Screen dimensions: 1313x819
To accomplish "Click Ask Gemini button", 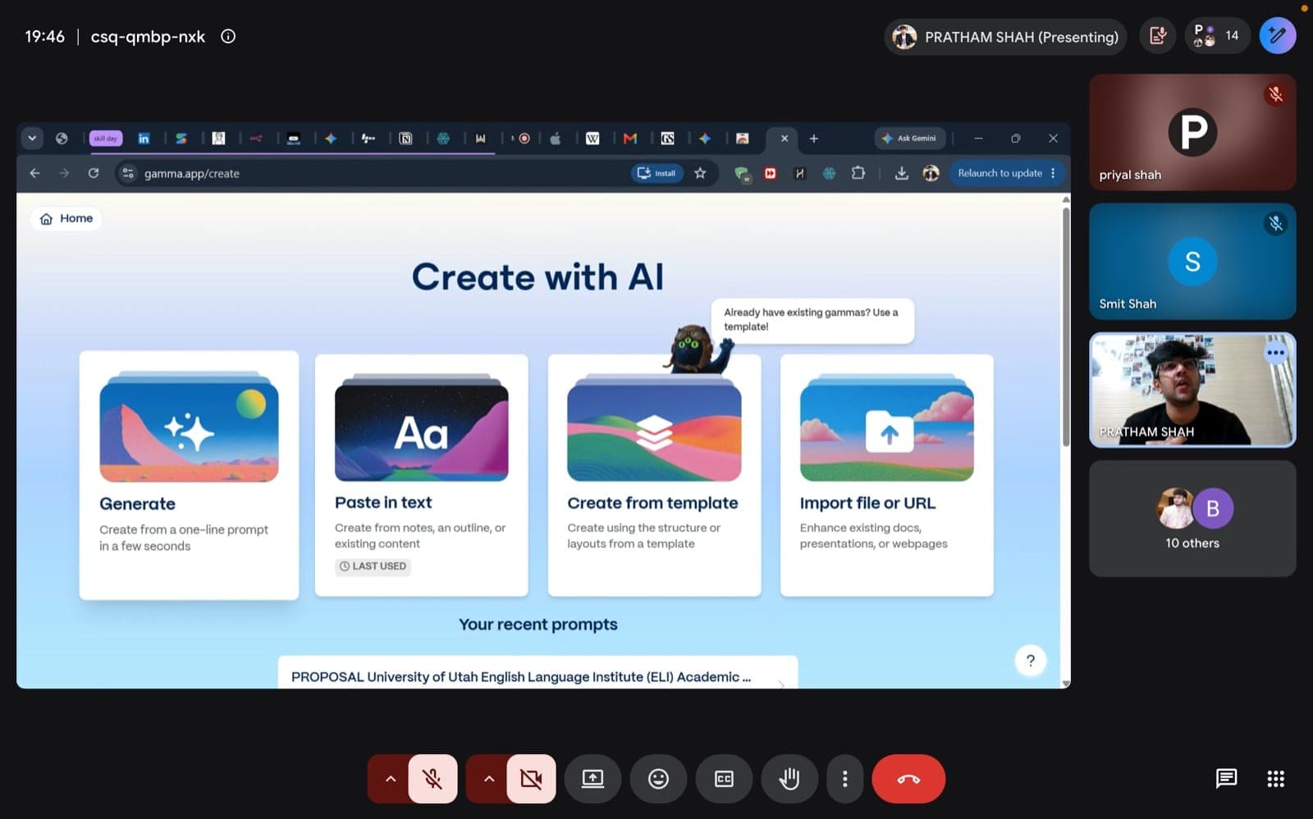I will pos(909,139).
